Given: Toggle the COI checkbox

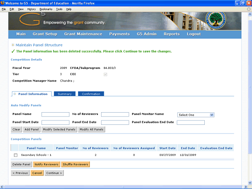Looking at the screenshot, I should [x=105, y=74].
